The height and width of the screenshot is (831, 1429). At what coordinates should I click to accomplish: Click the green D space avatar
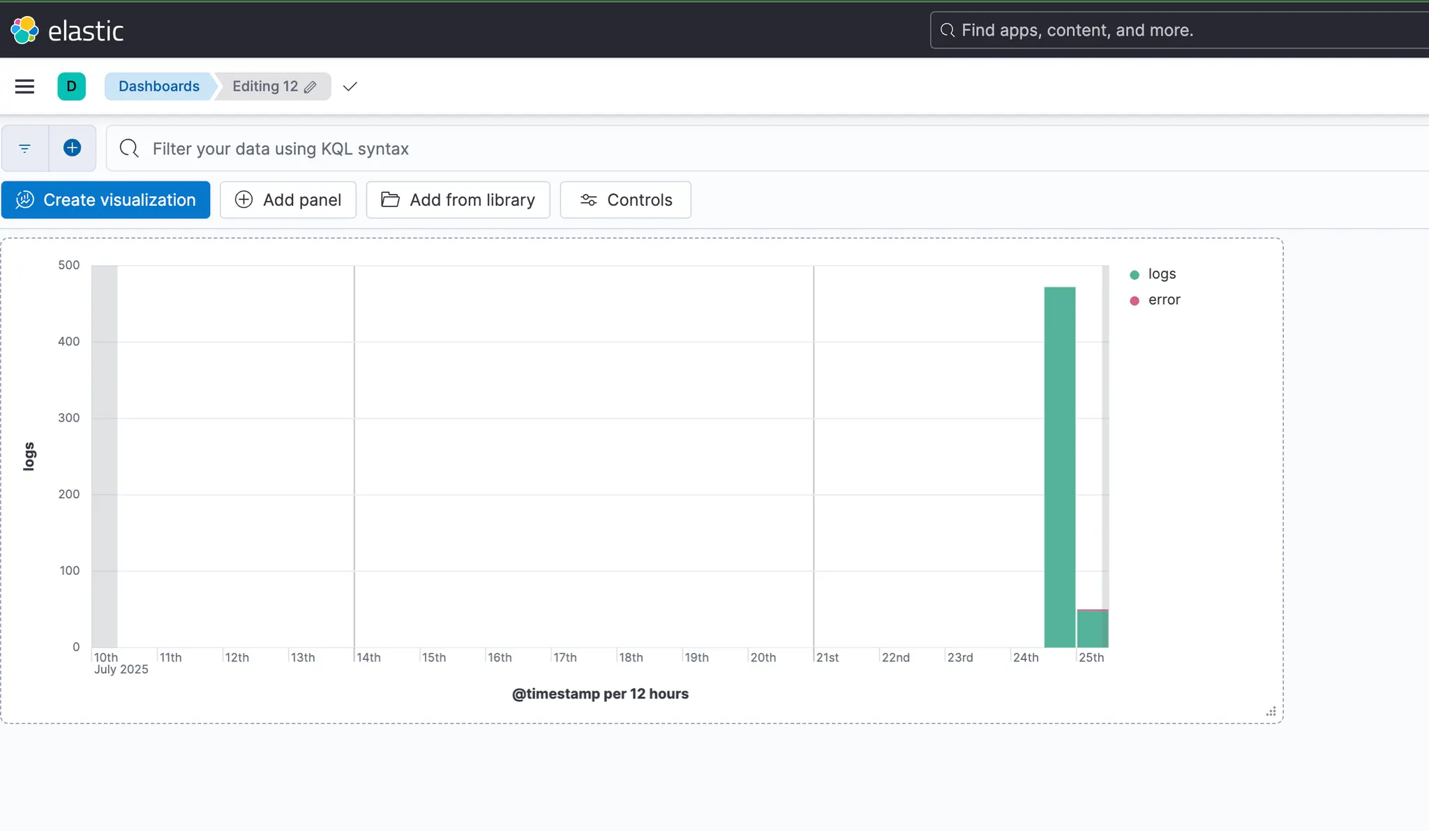71,87
